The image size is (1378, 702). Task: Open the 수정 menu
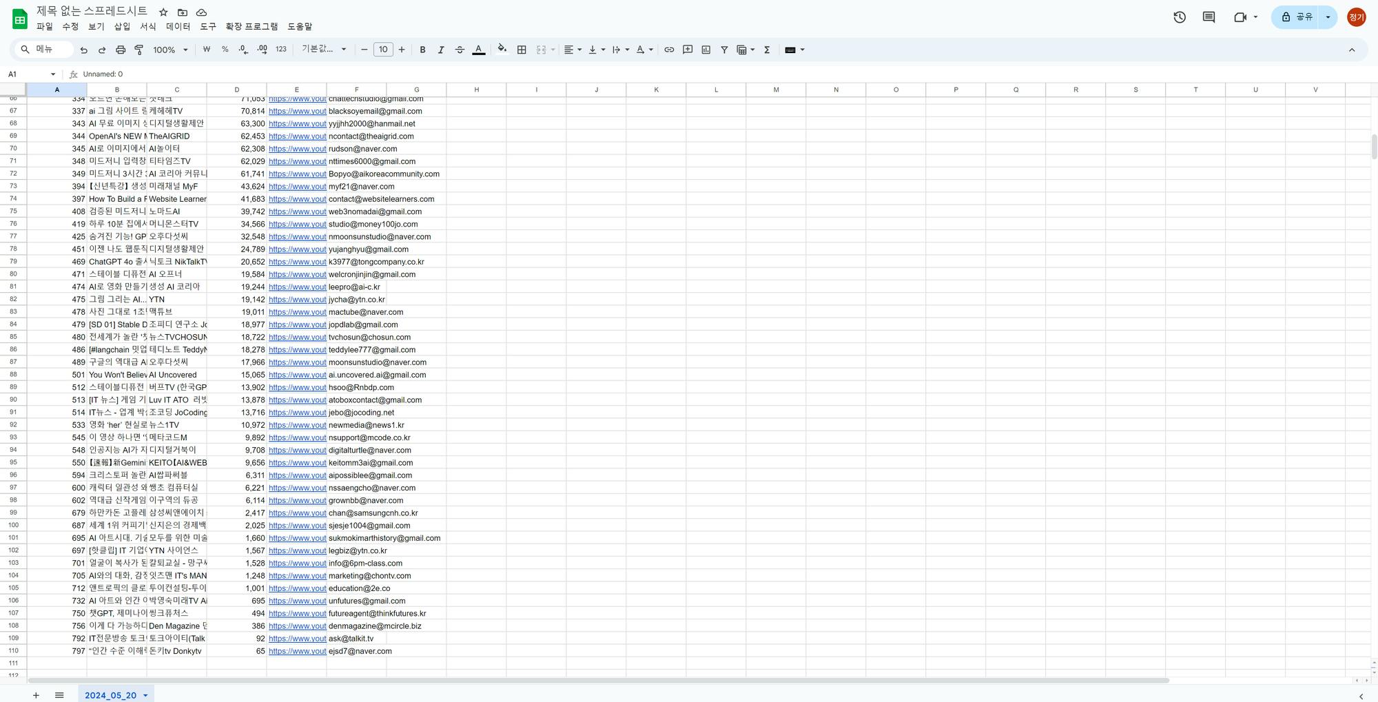point(70,27)
